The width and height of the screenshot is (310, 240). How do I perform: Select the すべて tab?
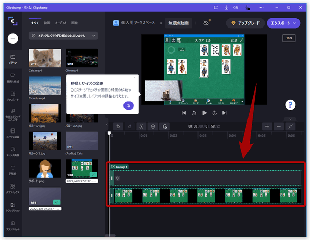coord(35,23)
